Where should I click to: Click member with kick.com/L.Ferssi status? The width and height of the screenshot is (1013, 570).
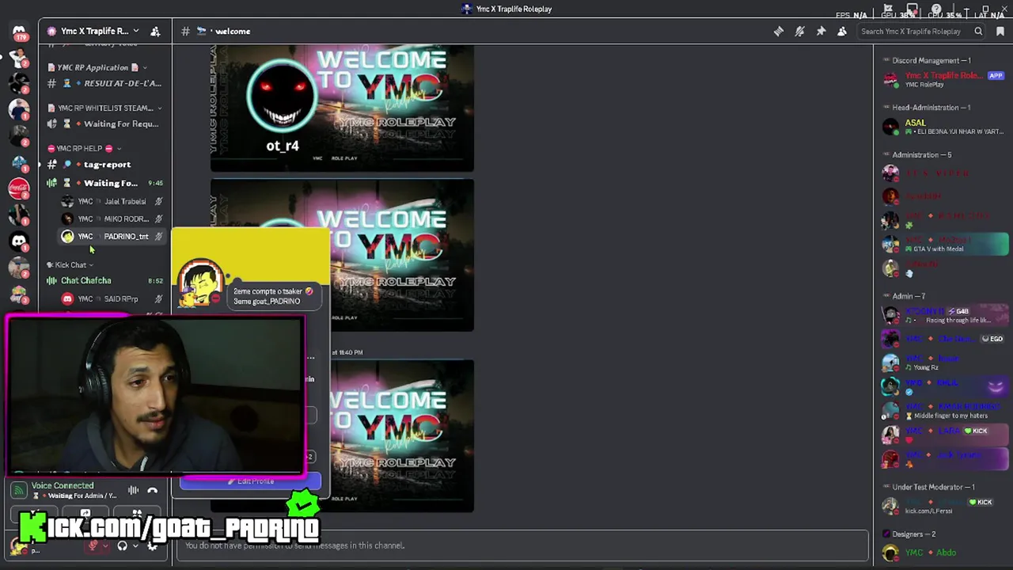[x=943, y=505]
